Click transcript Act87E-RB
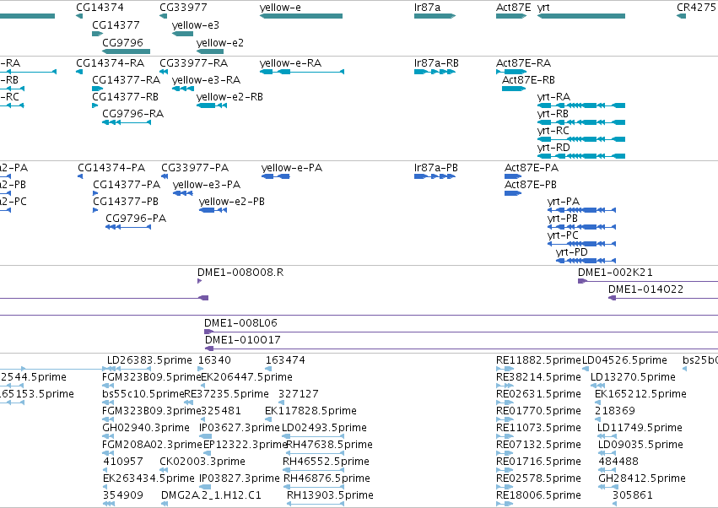The width and height of the screenshot is (718, 508). tap(528, 80)
